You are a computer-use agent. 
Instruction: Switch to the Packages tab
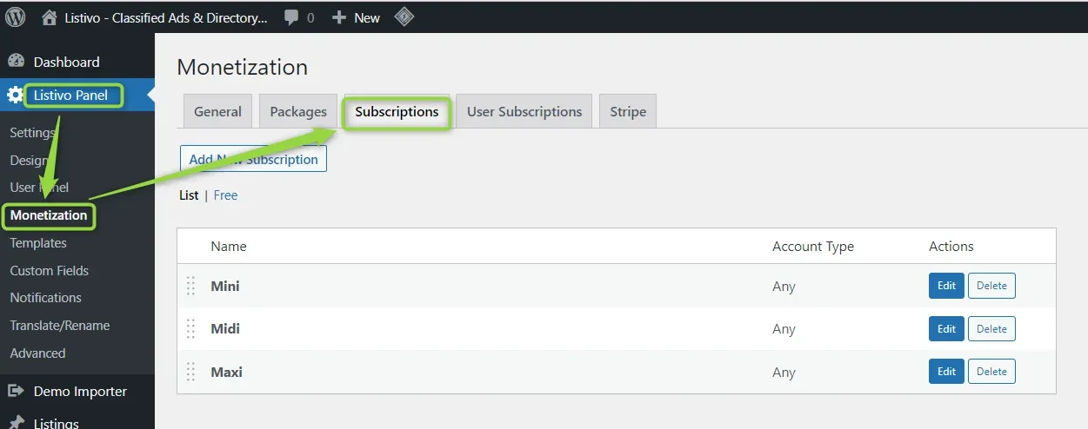point(298,111)
